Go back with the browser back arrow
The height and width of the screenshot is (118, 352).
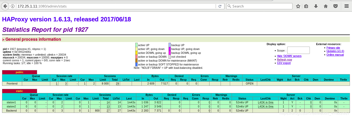point(5,6)
